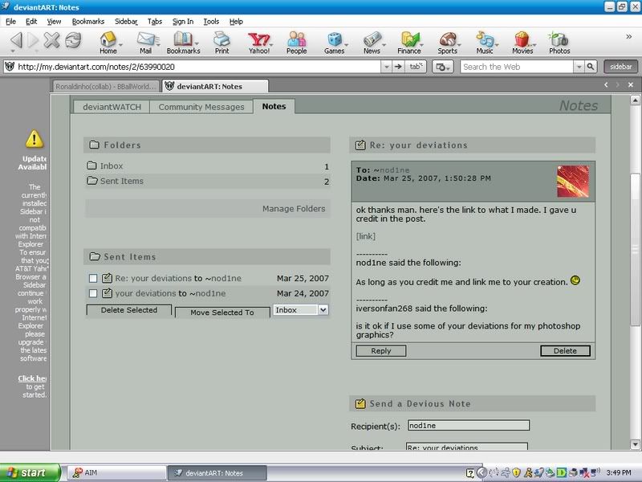Click into the Recipient(s) field
The image size is (642, 482).
469,426
